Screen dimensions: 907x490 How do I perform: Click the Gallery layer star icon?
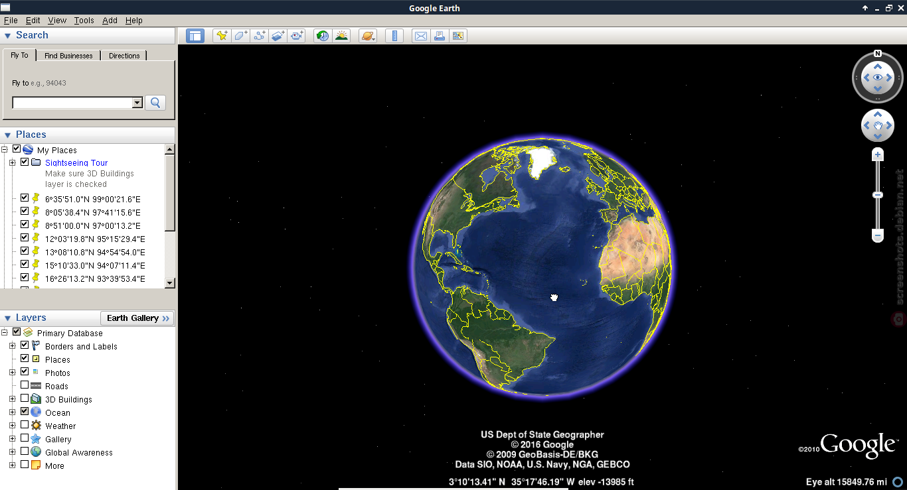coord(36,439)
